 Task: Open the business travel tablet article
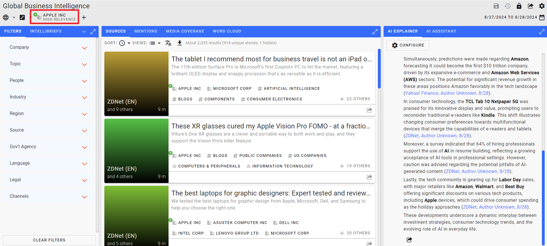(x=272, y=59)
